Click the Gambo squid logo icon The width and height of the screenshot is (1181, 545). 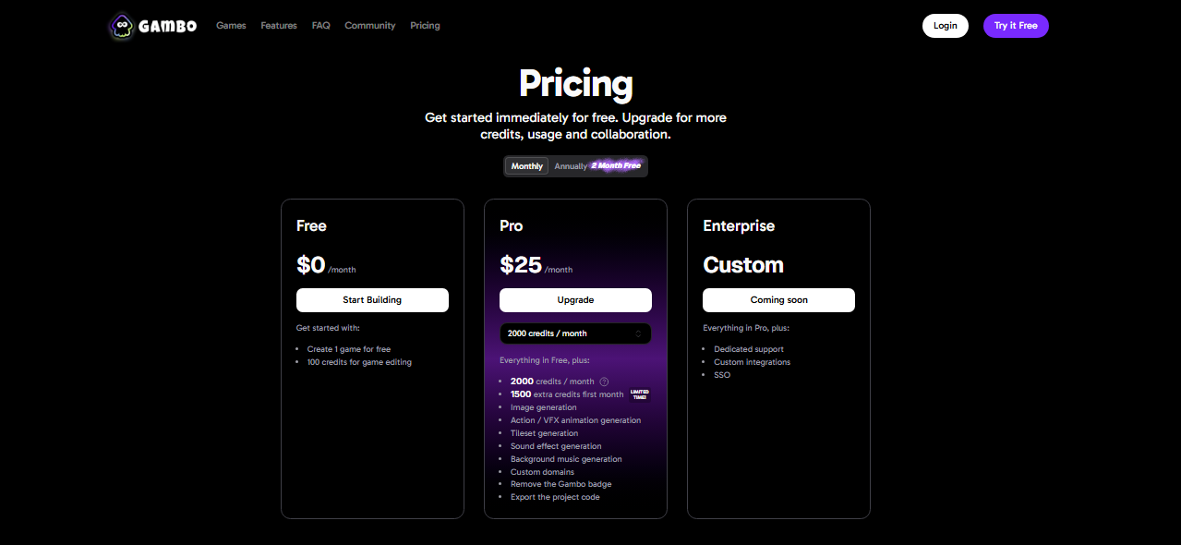tap(120, 26)
